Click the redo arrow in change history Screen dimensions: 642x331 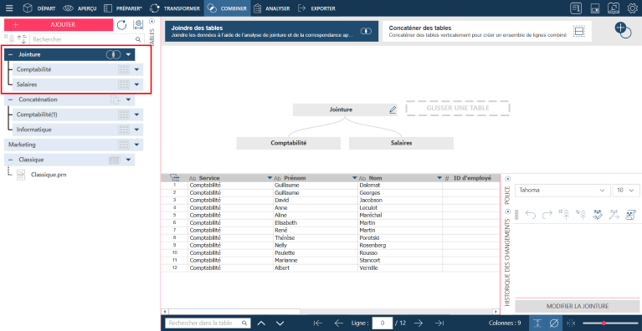pyautogui.click(x=547, y=215)
